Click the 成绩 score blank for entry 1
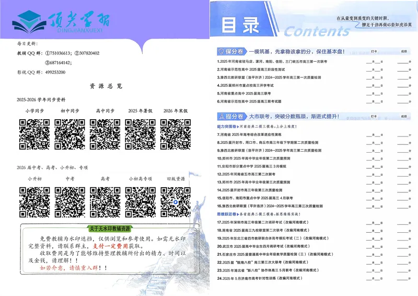Viewport: 418px width, 296px height. [404, 62]
